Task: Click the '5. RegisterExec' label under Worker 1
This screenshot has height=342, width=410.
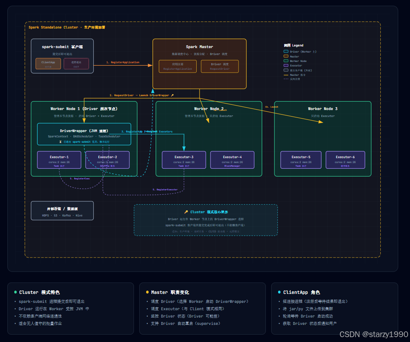Action: click(x=80, y=179)
